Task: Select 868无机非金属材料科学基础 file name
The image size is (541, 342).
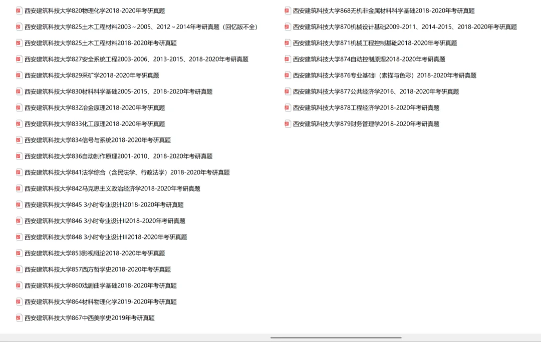Action: (x=384, y=11)
